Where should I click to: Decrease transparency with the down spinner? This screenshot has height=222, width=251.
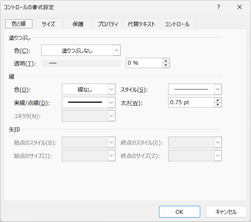166,65
